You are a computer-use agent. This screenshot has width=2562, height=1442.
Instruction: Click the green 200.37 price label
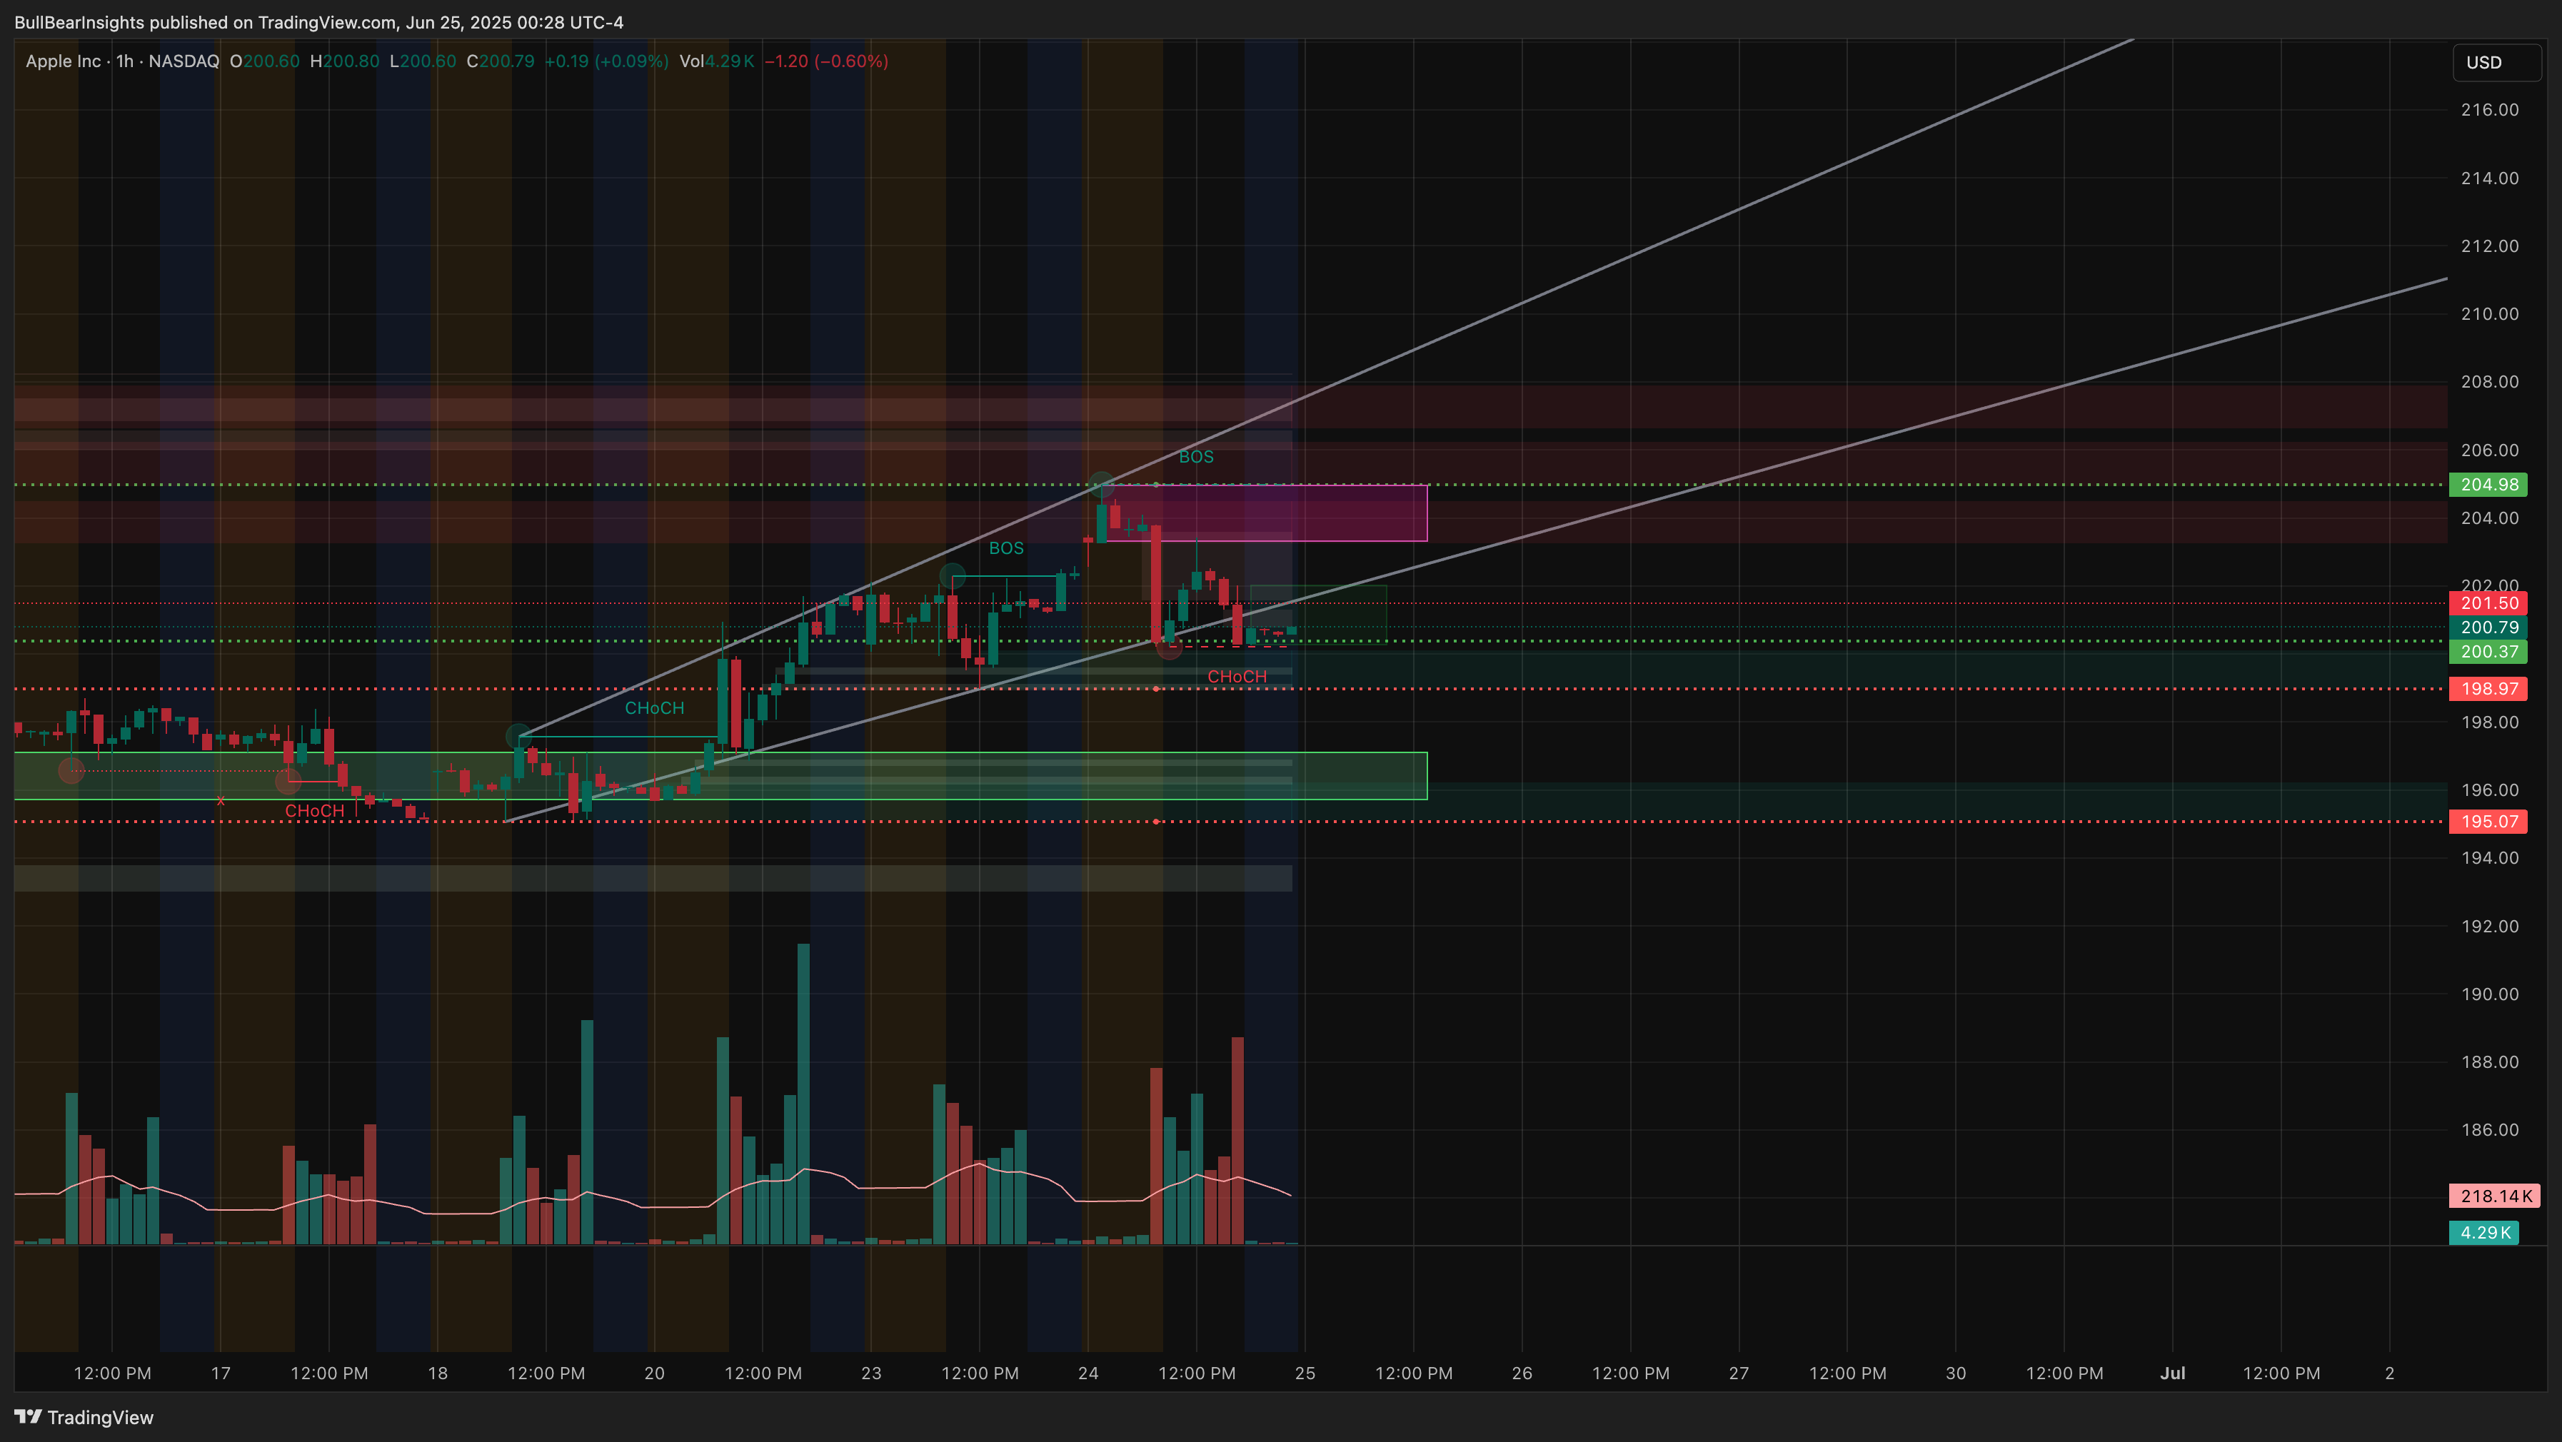(2489, 651)
